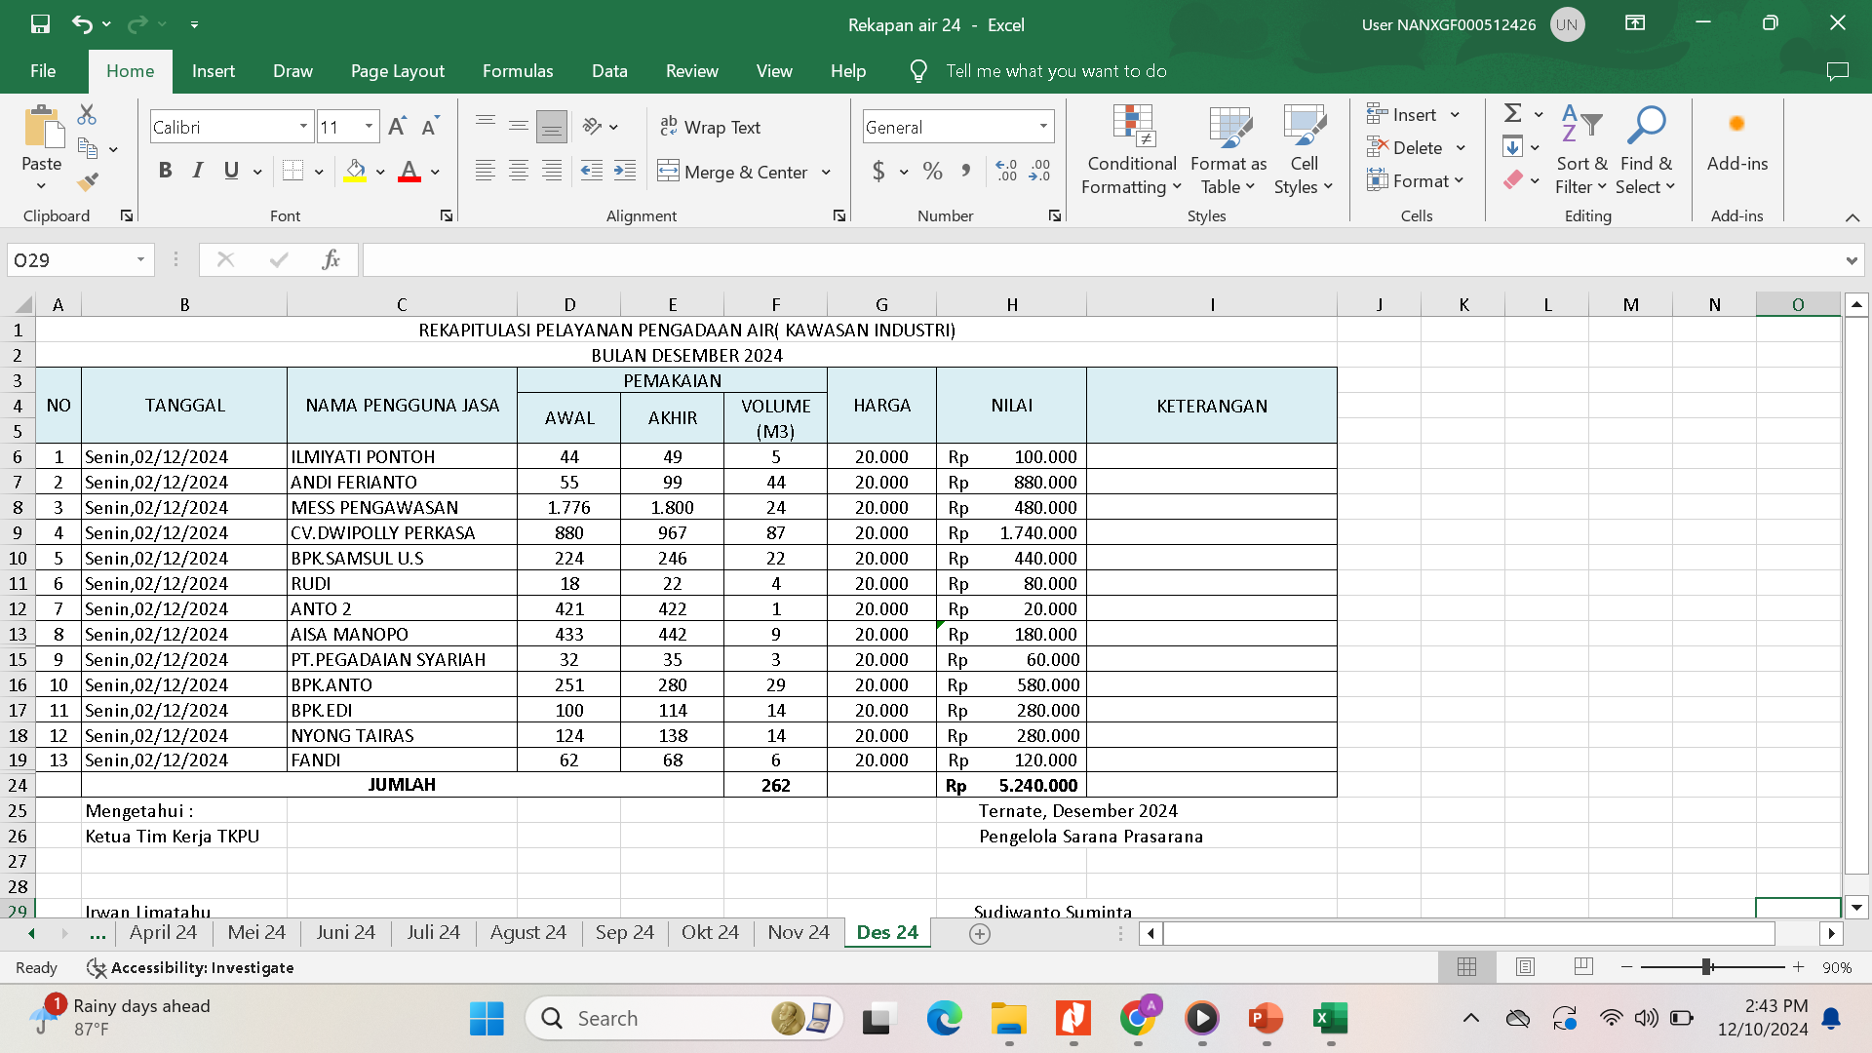The height and width of the screenshot is (1053, 1872).
Task: Click Tell me what you want to do
Action: click(x=1056, y=71)
